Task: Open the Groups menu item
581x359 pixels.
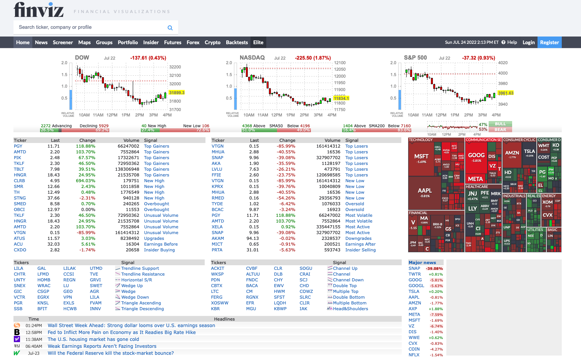Action: coord(104,42)
